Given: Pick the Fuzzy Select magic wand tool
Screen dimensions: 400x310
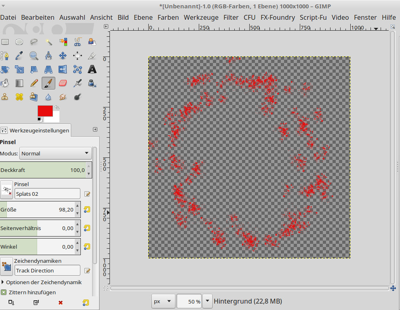Looking at the screenshot, I should point(48,42).
